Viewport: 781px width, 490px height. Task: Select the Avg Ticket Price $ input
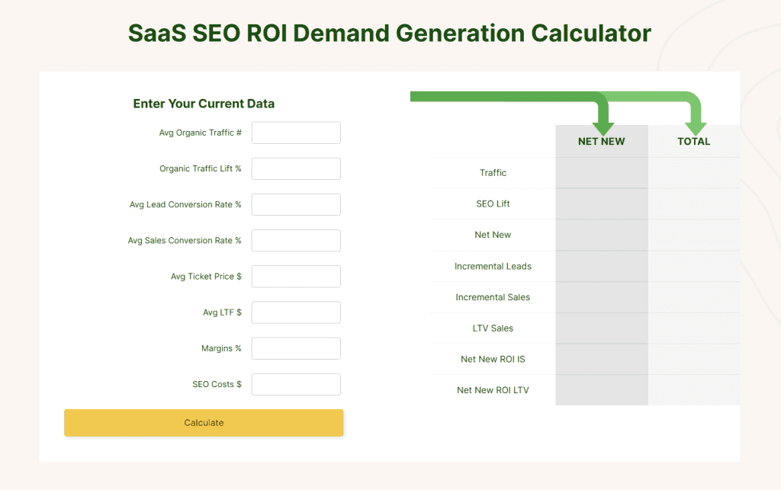[296, 276]
